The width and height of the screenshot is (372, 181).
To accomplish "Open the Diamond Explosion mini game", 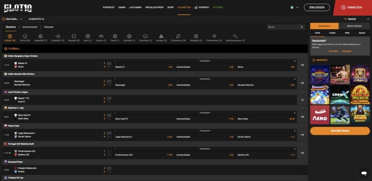I will pos(320,94).
